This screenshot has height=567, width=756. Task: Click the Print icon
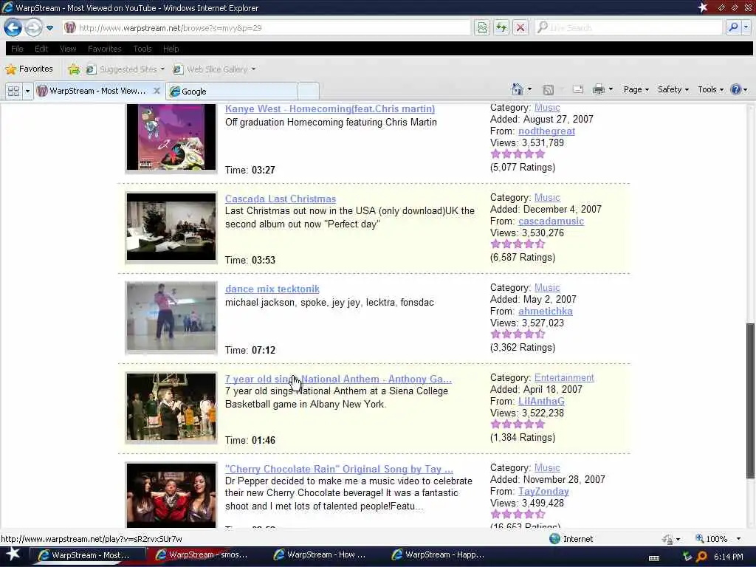tap(598, 89)
